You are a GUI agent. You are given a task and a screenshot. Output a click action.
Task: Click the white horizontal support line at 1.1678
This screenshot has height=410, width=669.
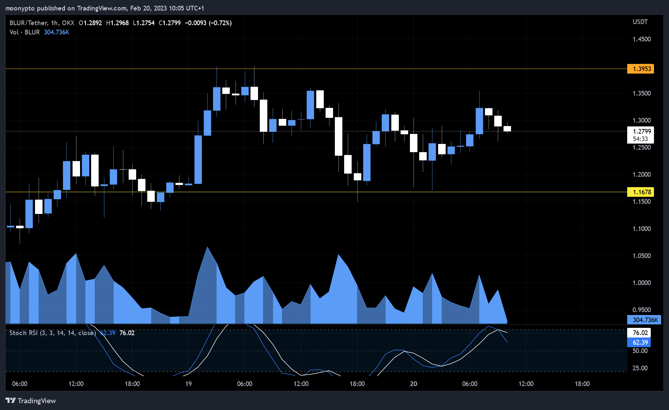(x=316, y=192)
